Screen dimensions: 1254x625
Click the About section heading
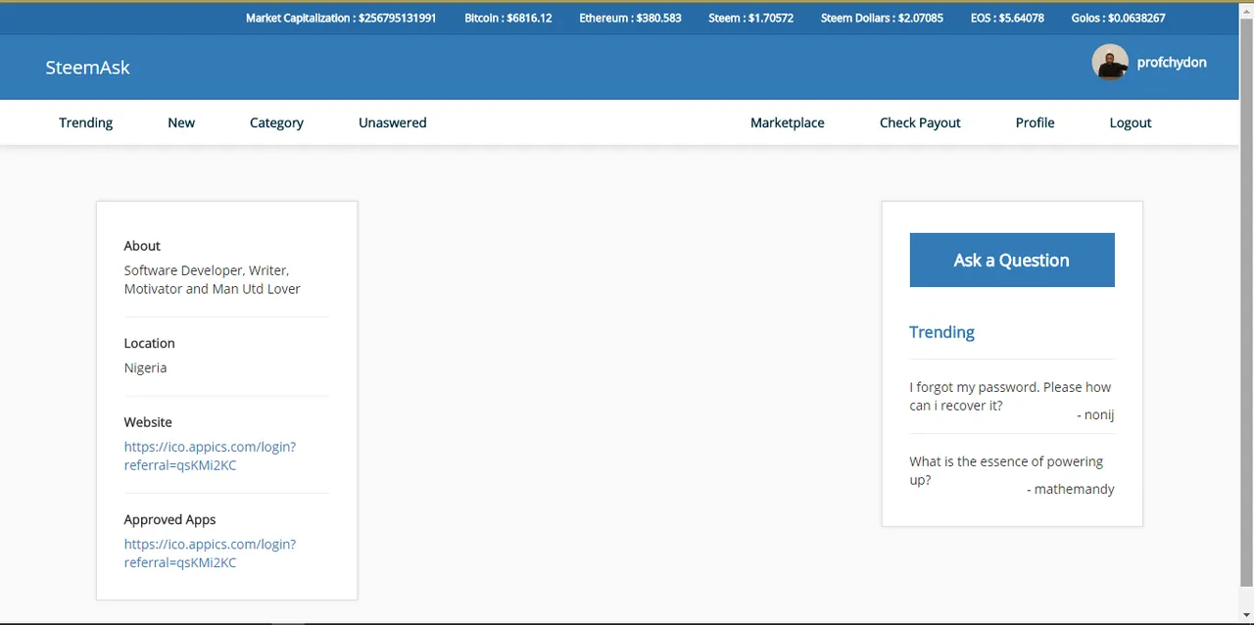click(142, 246)
